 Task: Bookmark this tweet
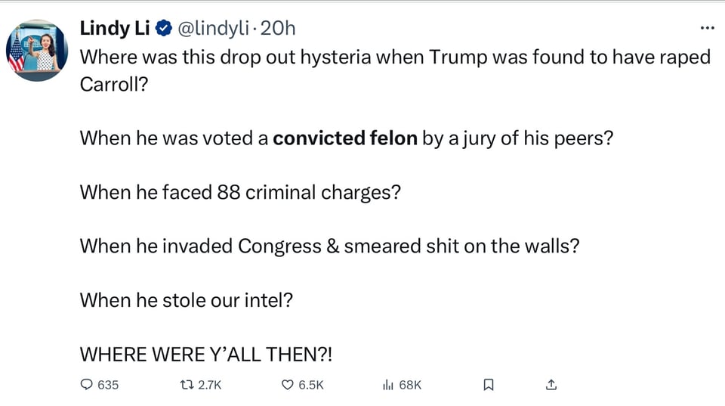pyautogui.click(x=488, y=385)
